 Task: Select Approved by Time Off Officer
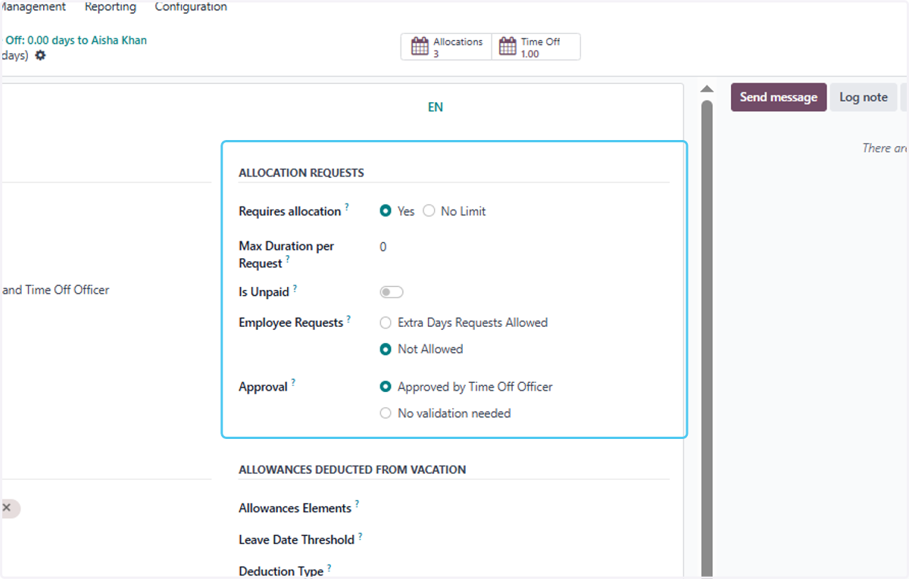point(386,387)
